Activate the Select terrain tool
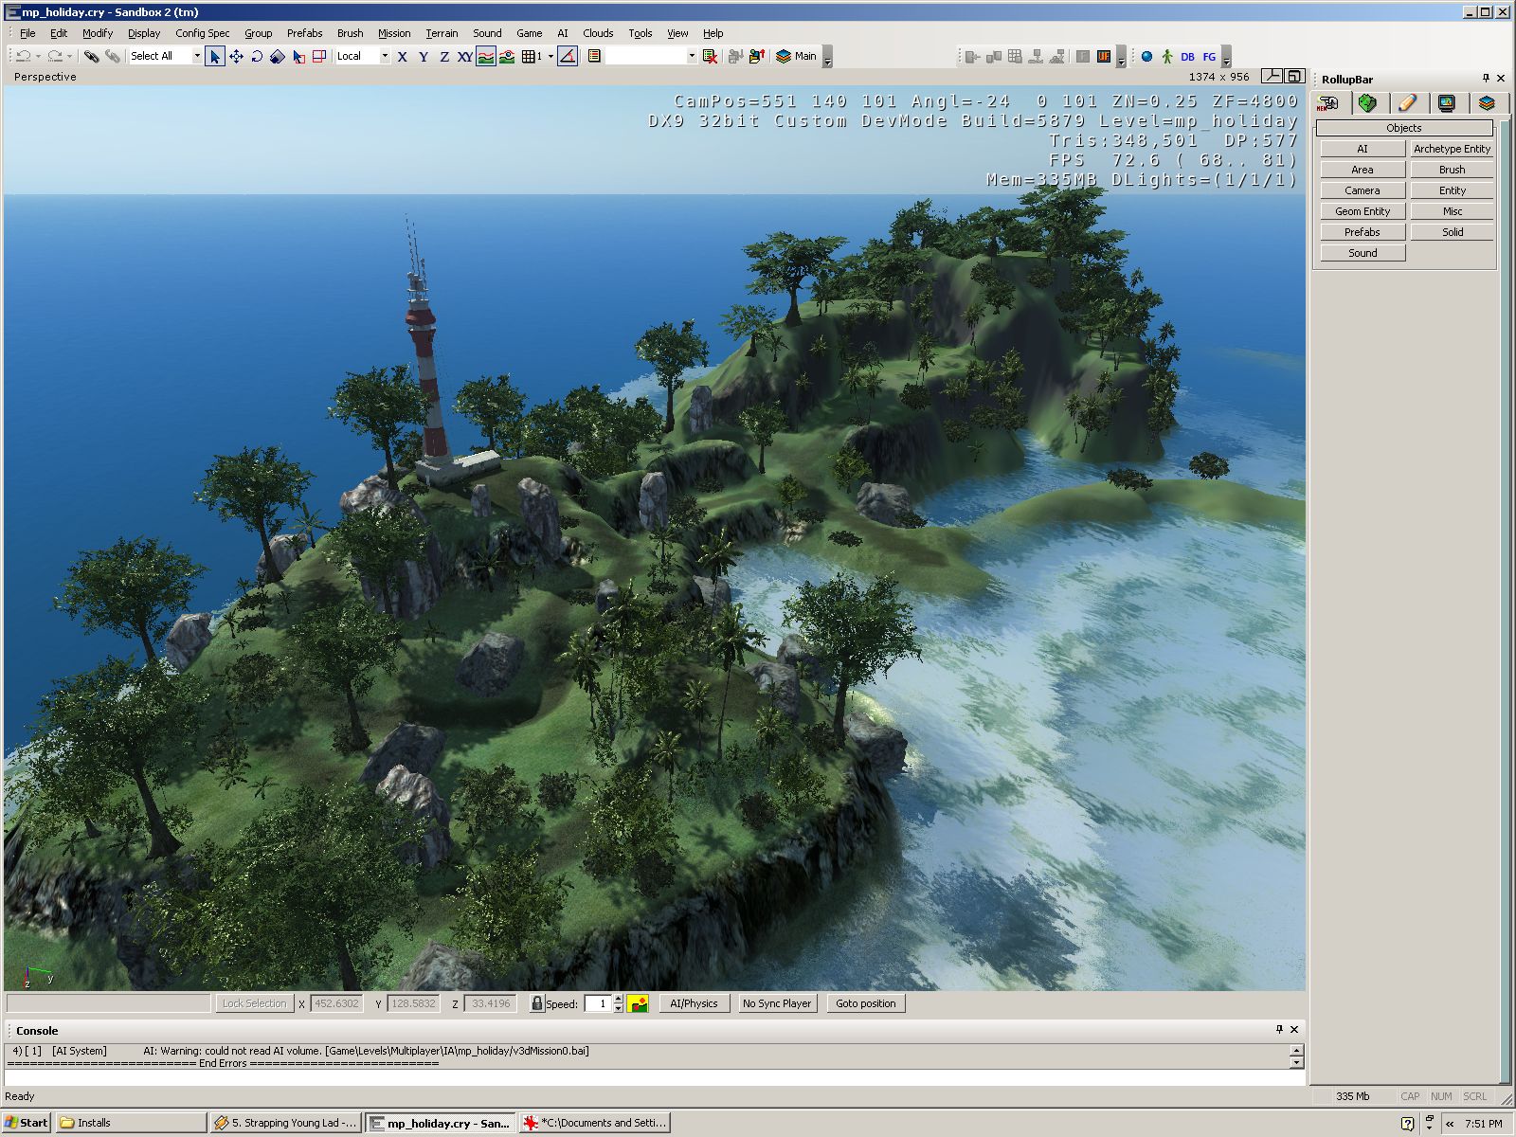 point(298,56)
